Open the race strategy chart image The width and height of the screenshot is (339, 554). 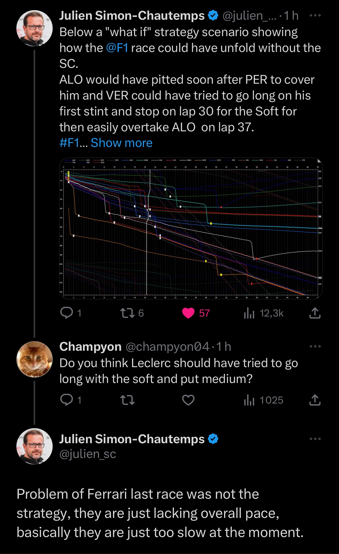click(191, 228)
